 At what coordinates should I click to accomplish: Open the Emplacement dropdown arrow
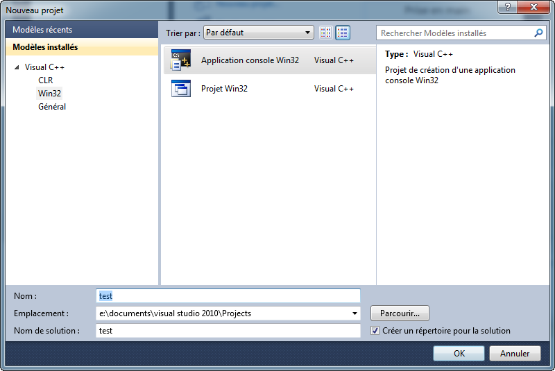355,313
